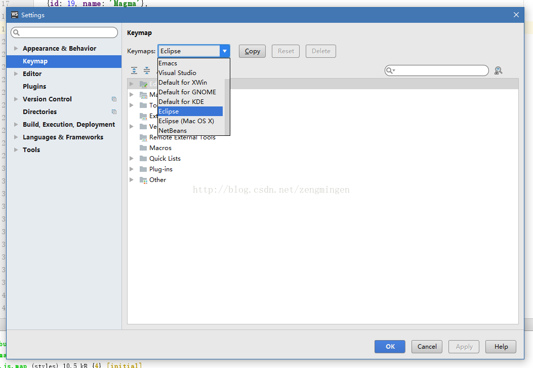Click Find Actions by Shortcut icon
This screenshot has width=533, height=368.
click(499, 70)
